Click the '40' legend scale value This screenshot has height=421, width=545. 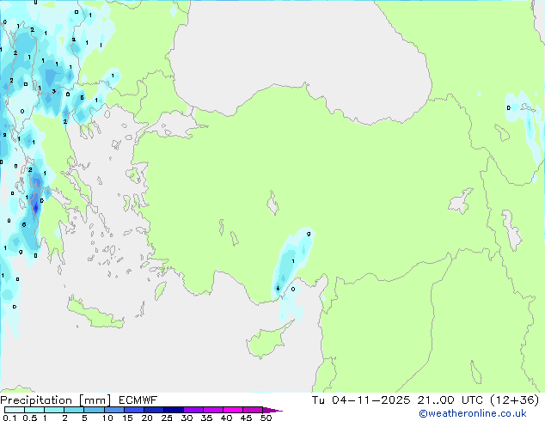click(226, 418)
